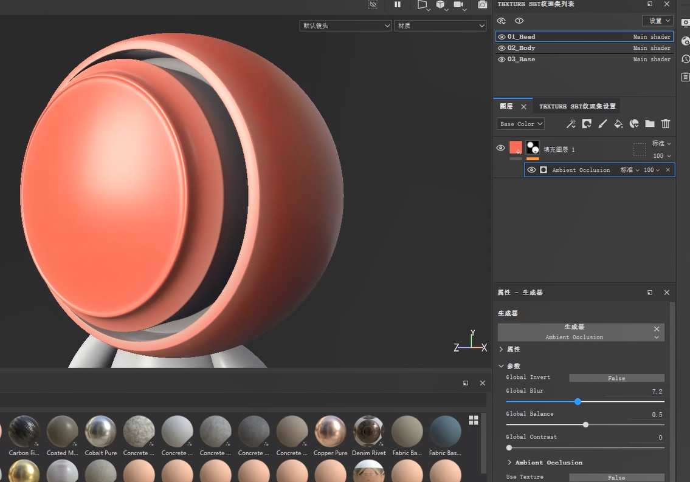Switch shelf to grid view icon
The width and height of the screenshot is (690, 482).
[x=474, y=420]
